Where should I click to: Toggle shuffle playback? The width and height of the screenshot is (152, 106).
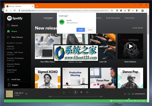coord(64,92)
